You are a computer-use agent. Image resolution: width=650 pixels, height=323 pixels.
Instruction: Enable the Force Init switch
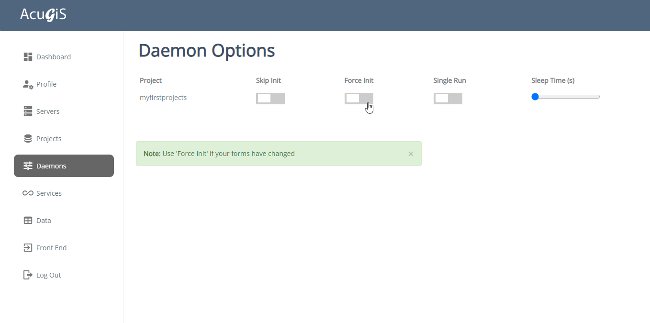coord(359,99)
